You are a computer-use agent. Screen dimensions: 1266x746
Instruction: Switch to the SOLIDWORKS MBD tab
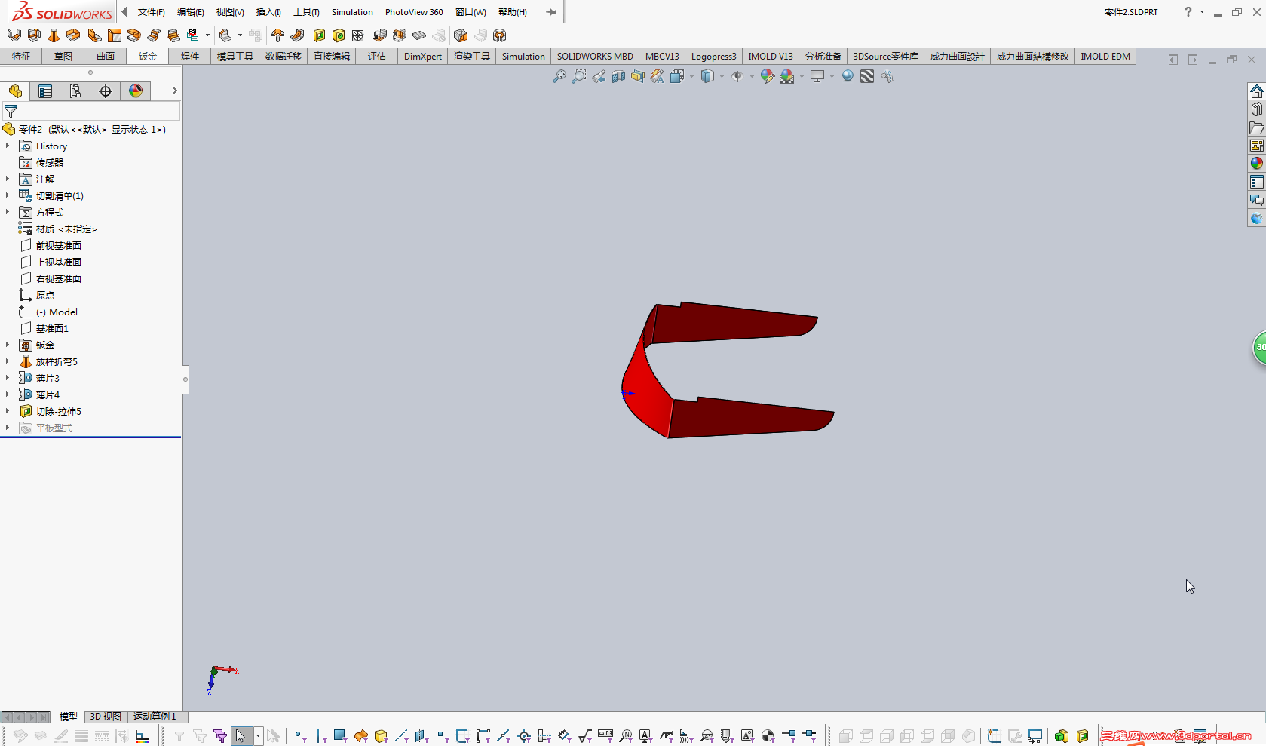595,57
